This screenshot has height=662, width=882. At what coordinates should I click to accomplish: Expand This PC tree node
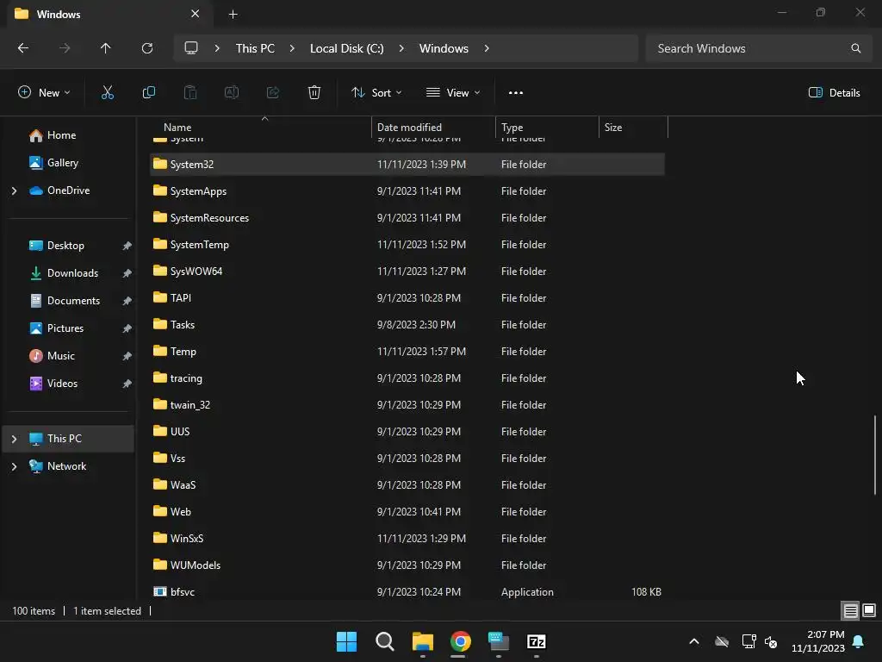click(14, 439)
